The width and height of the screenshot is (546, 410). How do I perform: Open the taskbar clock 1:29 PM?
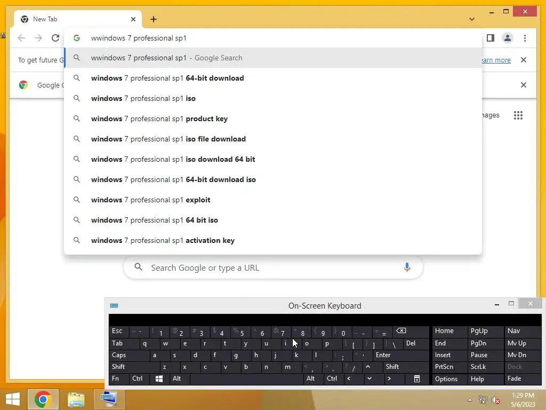(x=523, y=400)
